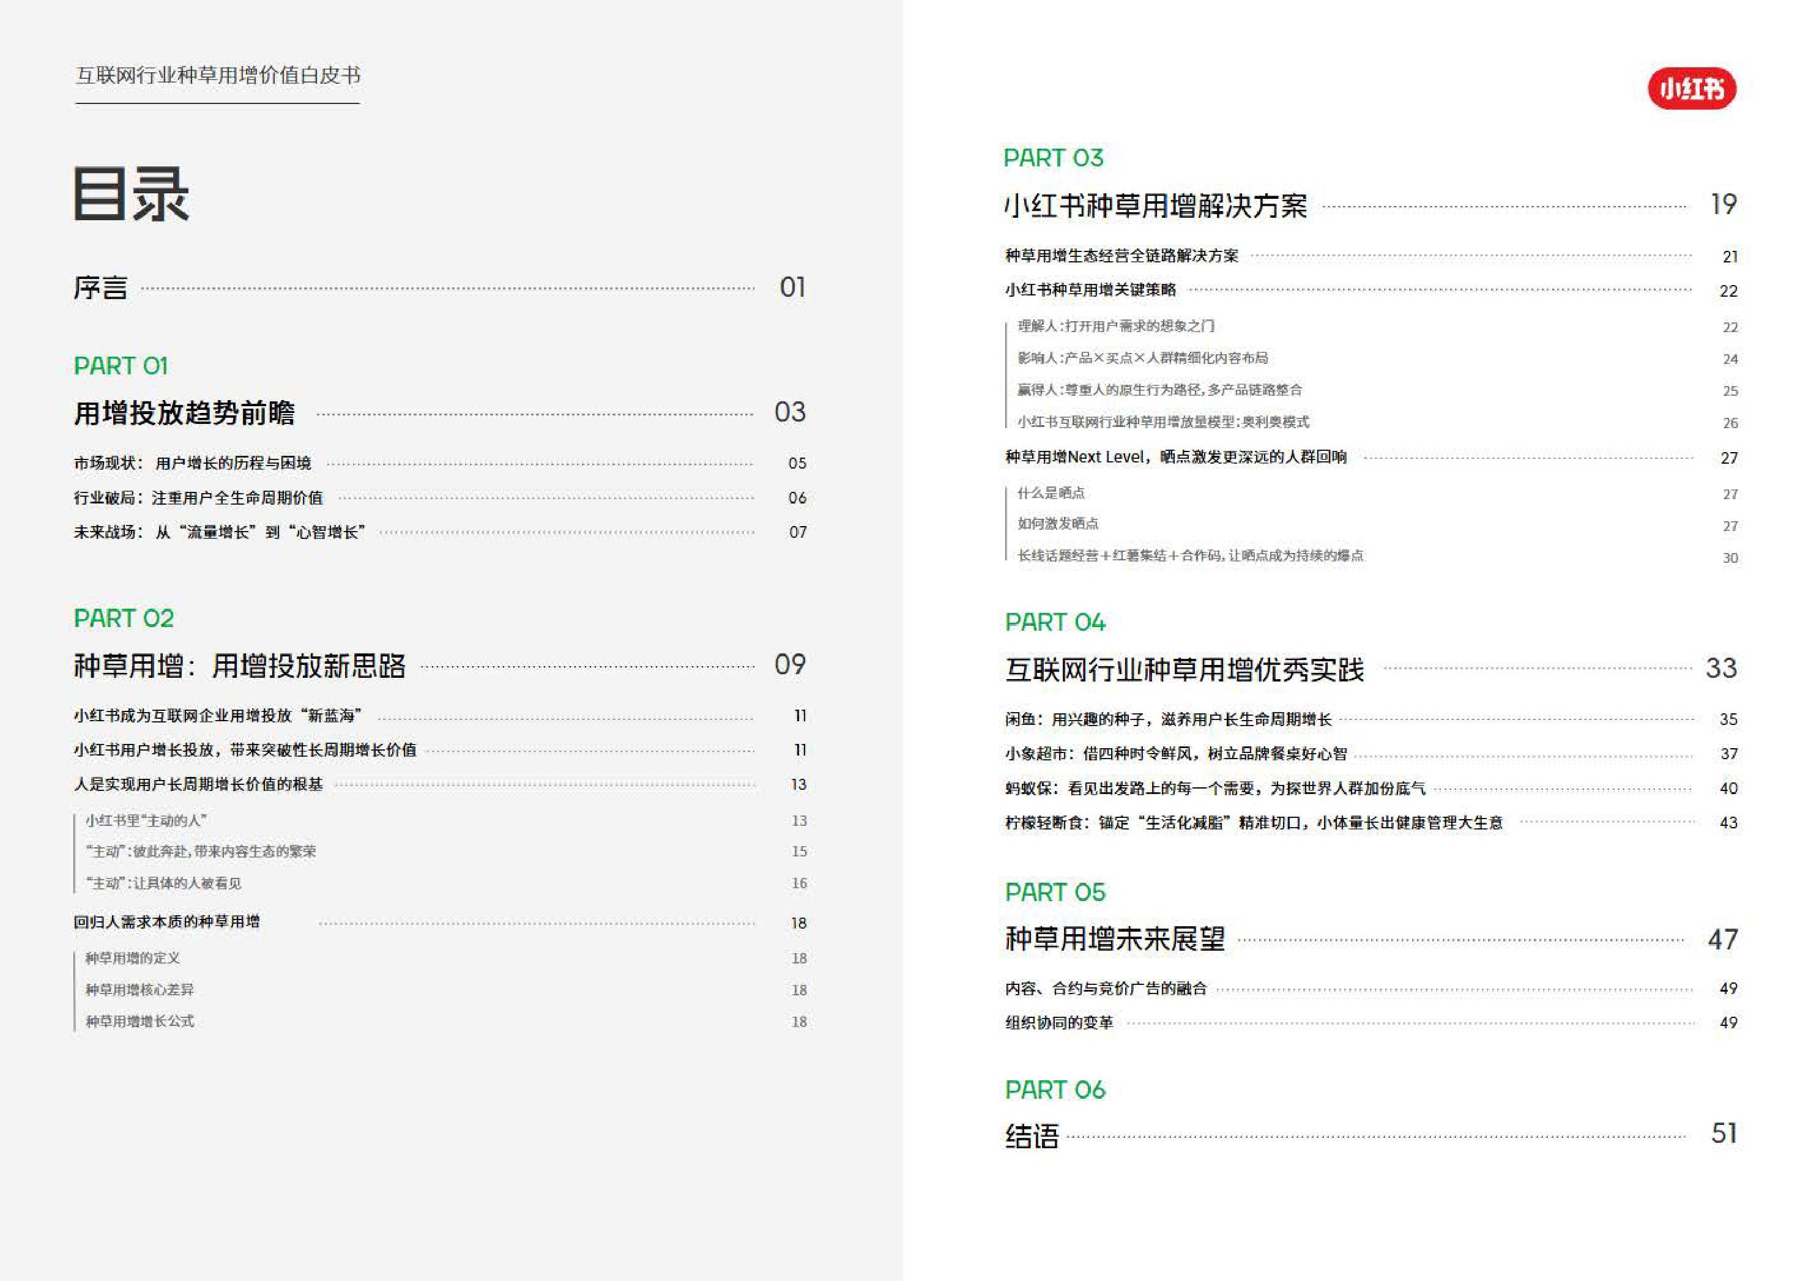Select 行业破局：注重用户全生命周期价值 entry
The image size is (1811, 1281).
pyautogui.click(x=198, y=498)
